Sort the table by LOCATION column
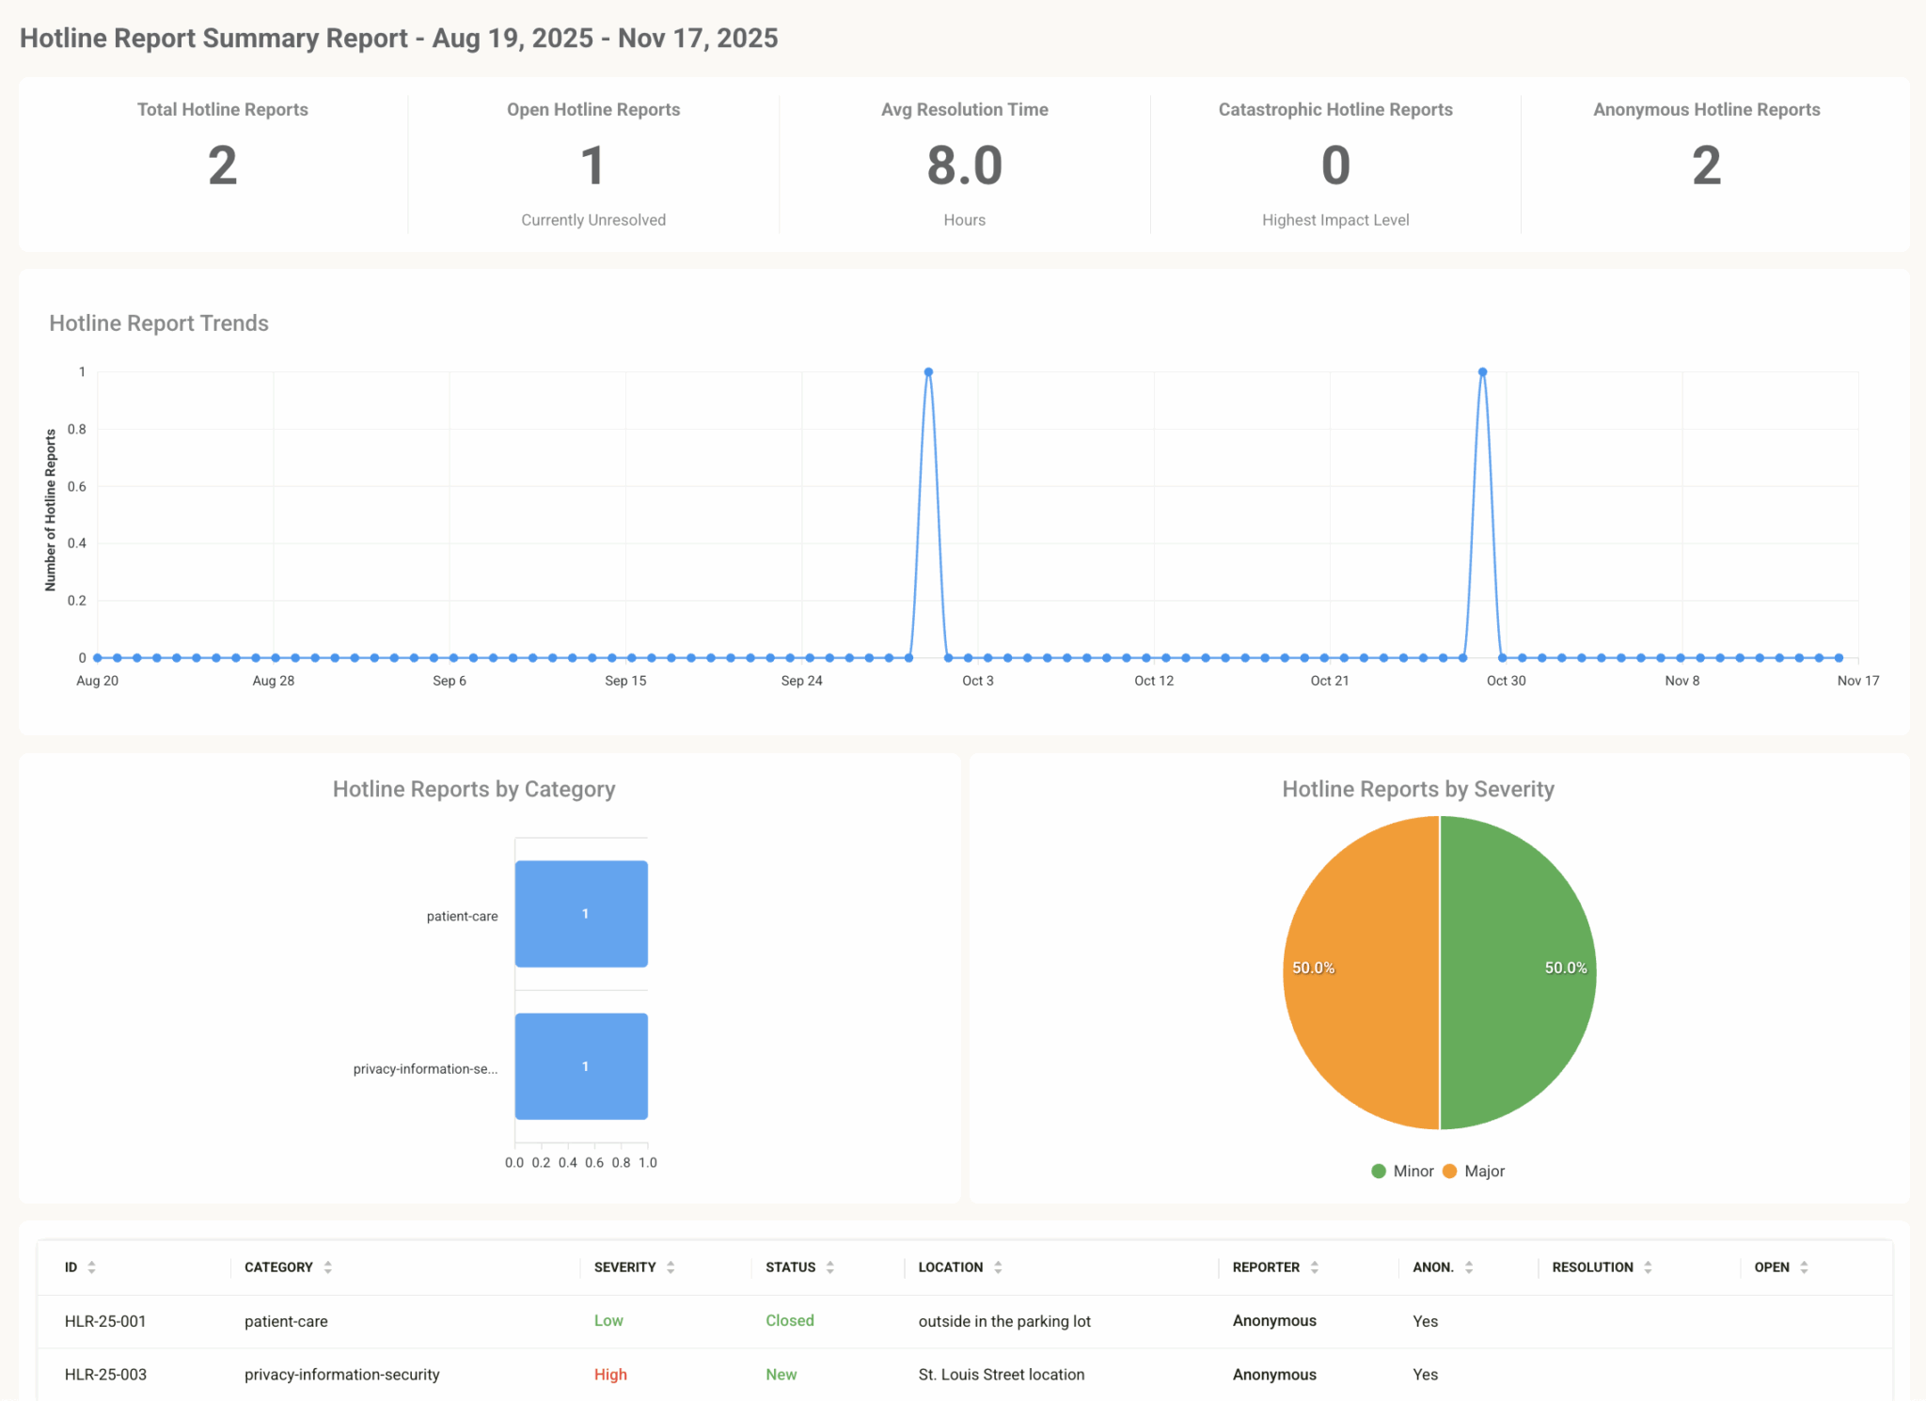The image size is (1926, 1401). click(1000, 1267)
